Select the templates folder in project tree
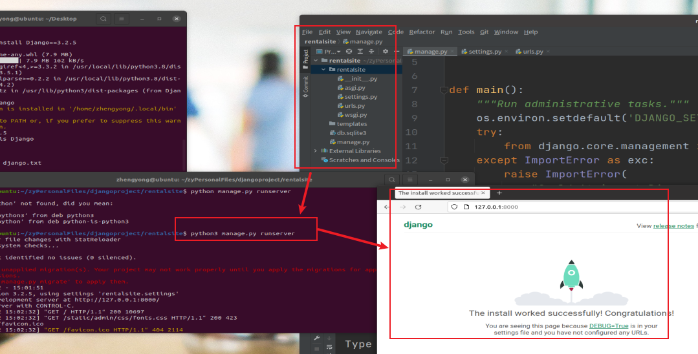The width and height of the screenshot is (698, 354). pyautogui.click(x=348, y=123)
